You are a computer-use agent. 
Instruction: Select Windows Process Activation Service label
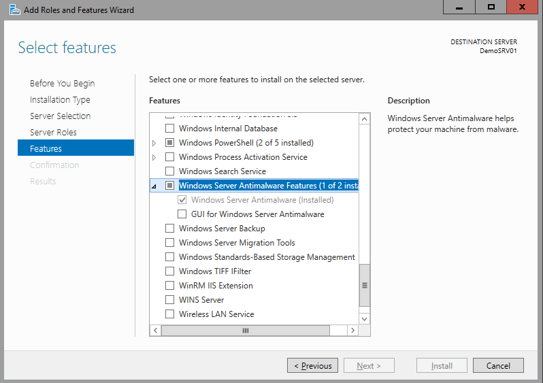[x=243, y=157]
